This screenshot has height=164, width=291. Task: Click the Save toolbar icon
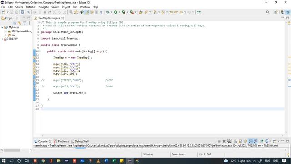(11, 12)
